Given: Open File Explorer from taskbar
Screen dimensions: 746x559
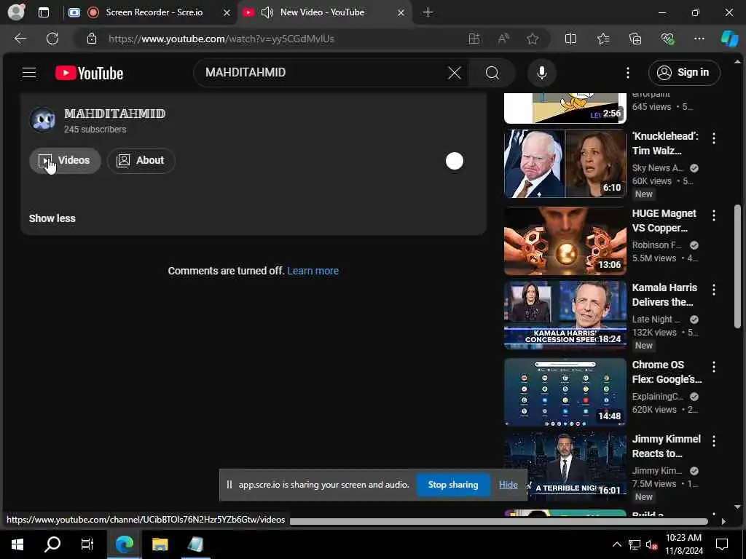Looking at the screenshot, I should pyautogui.click(x=160, y=544).
